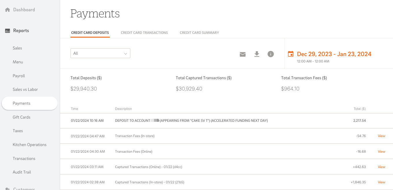Click the 01/22/2024 04:47 AM timestamp
This screenshot has width=393, height=190.
(88, 136)
